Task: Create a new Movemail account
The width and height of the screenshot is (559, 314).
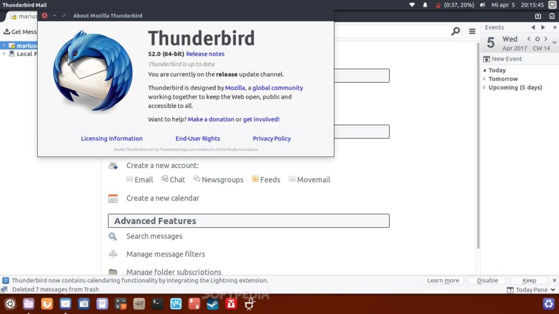Action: [310, 180]
